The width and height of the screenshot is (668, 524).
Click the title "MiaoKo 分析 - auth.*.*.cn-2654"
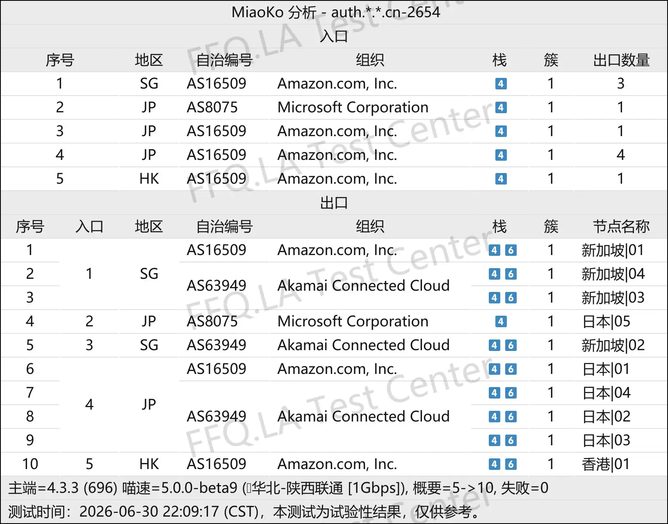tap(336, 12)
